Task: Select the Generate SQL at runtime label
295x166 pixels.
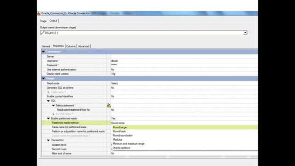Action: pyautogui.click(x=60, y=88)
